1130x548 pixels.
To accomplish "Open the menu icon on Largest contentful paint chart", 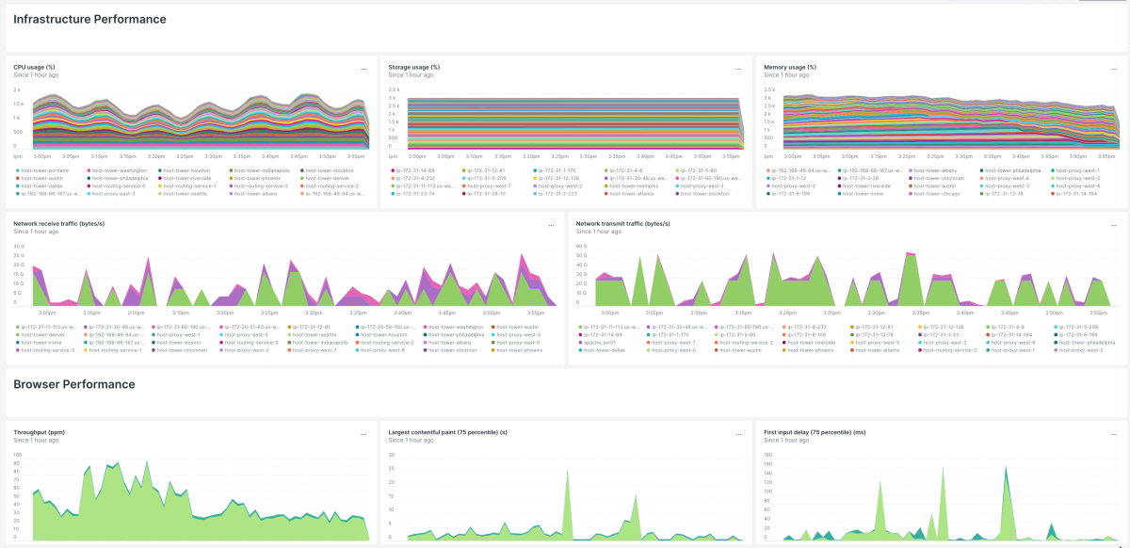I will click(738, 432).
